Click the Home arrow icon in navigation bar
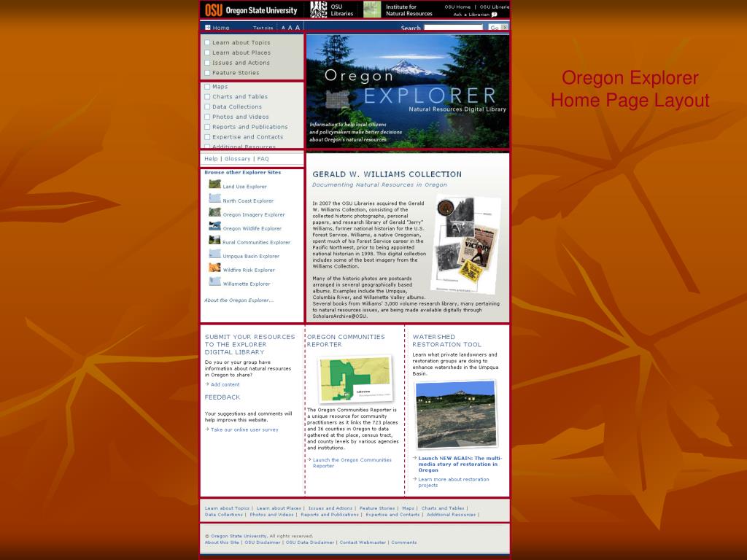Image resolution: width=747 pixels, height=560 pixels. 208,28
